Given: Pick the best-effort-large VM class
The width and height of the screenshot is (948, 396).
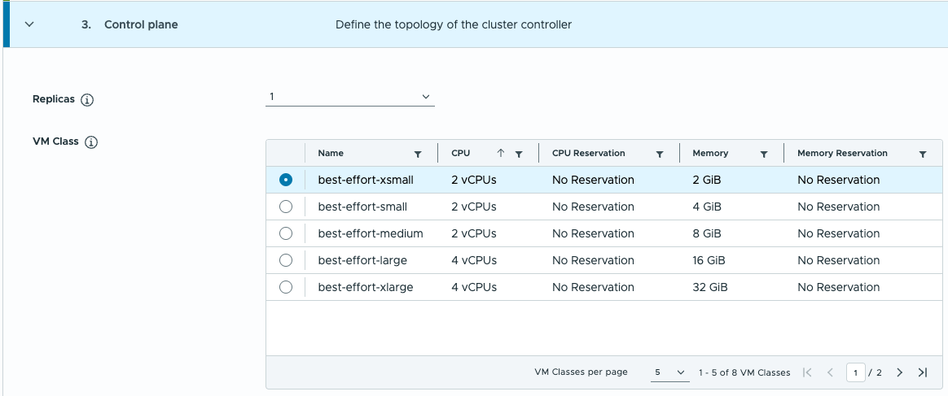Looking at the screenshot, I should (x=286, y=260).
